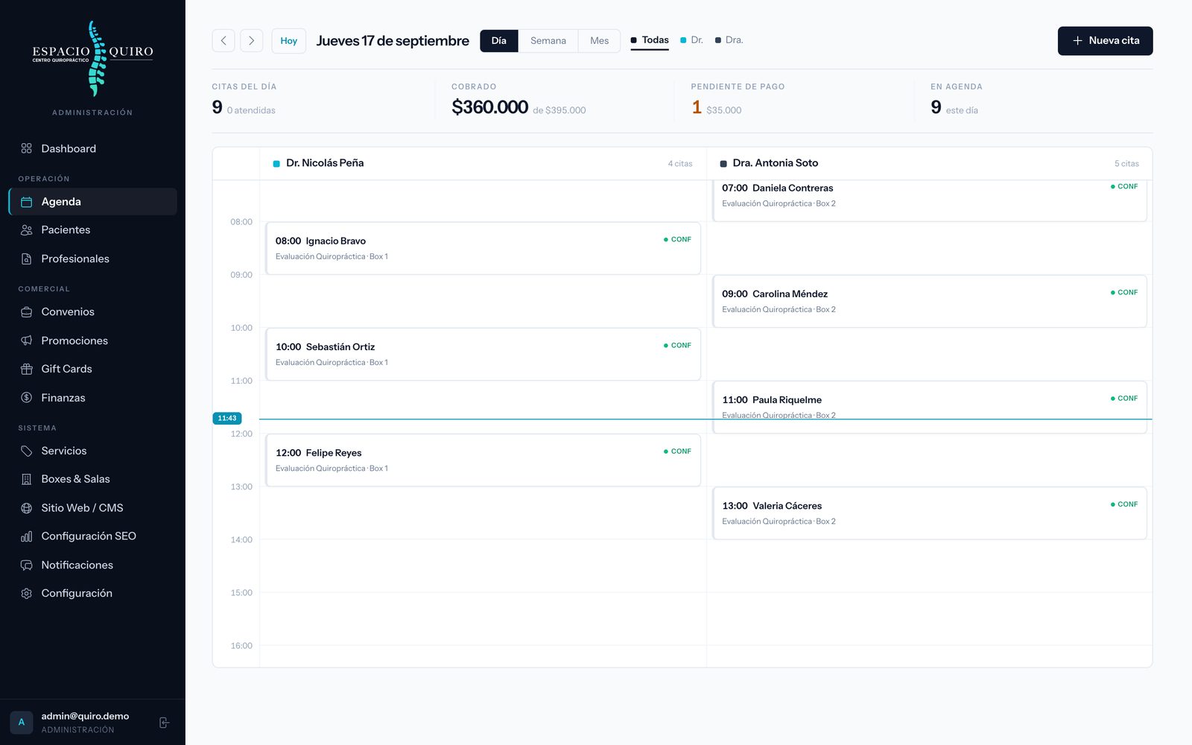The height and width of the screenshot is (745, 1192).
Task: Filter agenda by Dr. only
Action: tap(692, 40)
